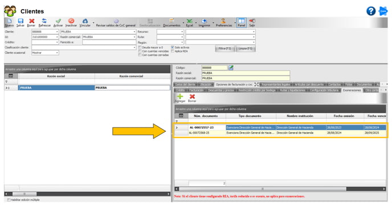Delete using the Borrar toolbar icon
Viewport: 392px width, 206px height.
(x=31, y=22)
